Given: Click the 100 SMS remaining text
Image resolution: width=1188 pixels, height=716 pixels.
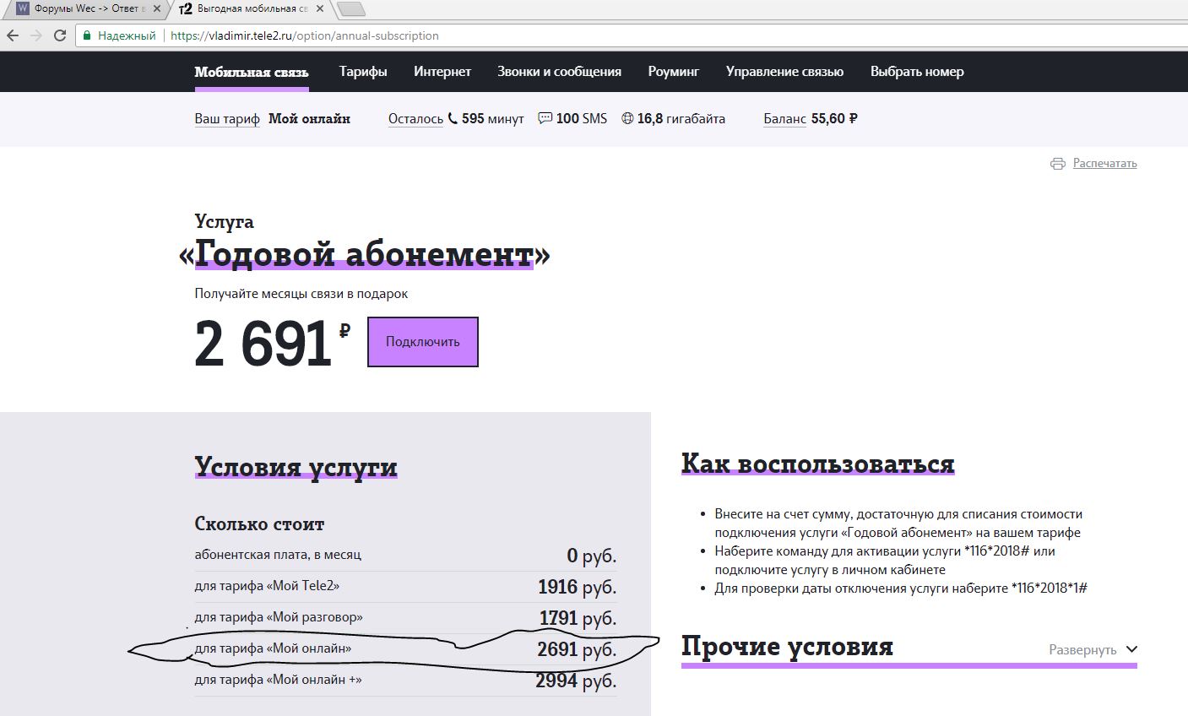Looking at the screenshot, I should (582, 119).
